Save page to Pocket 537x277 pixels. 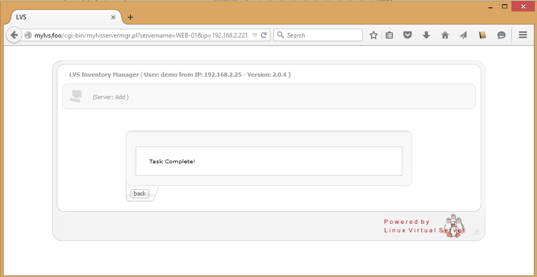pos(408,35)
